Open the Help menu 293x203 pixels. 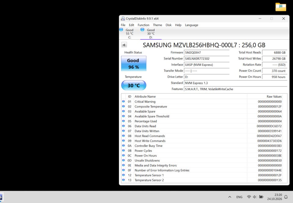click(x=178, y=25)
